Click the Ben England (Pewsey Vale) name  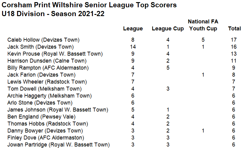(x=41, y=117)
